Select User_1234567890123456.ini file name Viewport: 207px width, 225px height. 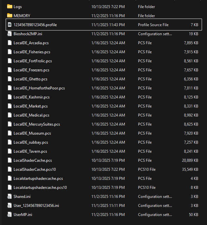[36, 205]
